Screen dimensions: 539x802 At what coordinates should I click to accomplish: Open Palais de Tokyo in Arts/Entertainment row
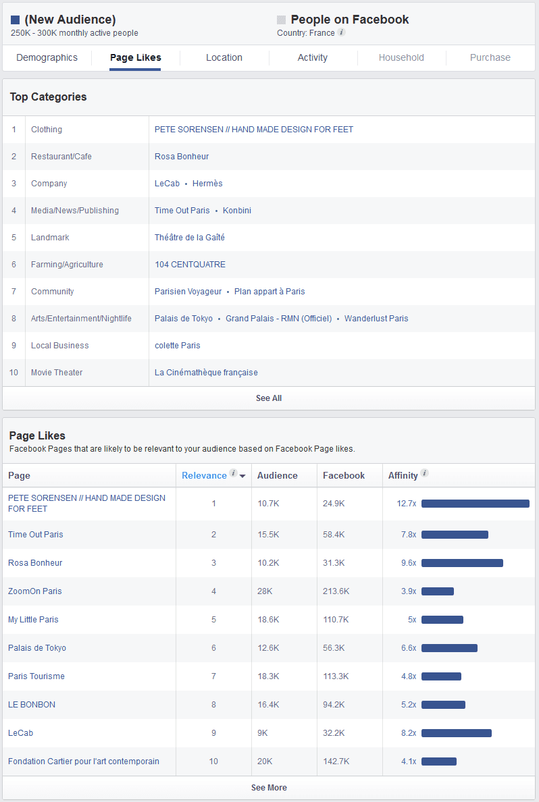pos(184,319)
